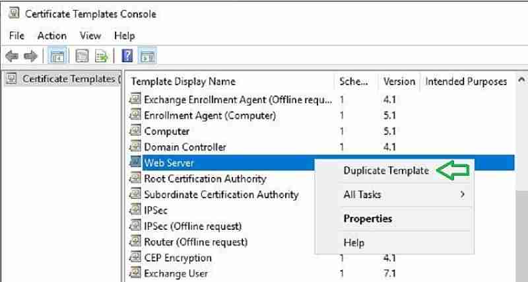
Task: Click the Properties toolbar icon
Action: 82,56
